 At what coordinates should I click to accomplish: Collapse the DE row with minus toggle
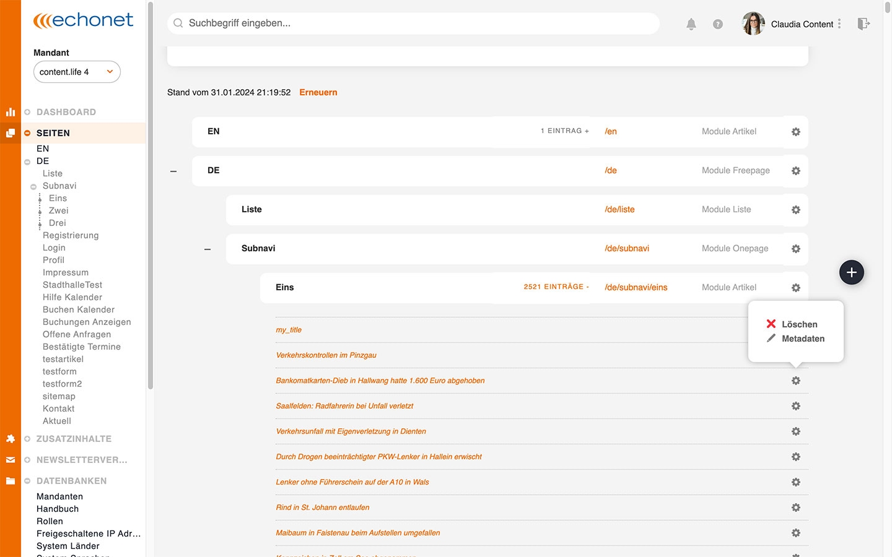coord(173,171)
